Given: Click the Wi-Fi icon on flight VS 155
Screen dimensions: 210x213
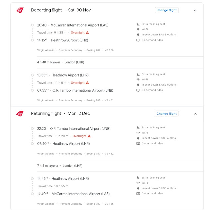Looking at the screenshot, I should coord(138,183).
